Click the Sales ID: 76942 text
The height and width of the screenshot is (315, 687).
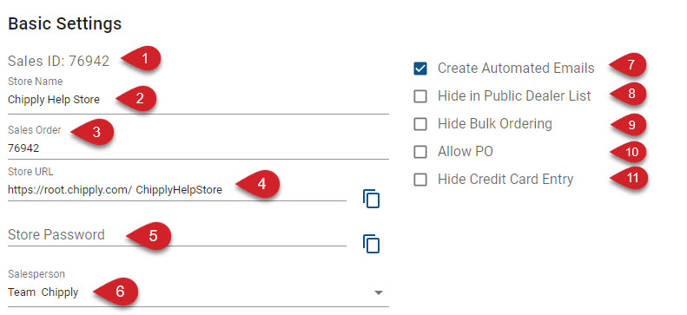(59, 61)
